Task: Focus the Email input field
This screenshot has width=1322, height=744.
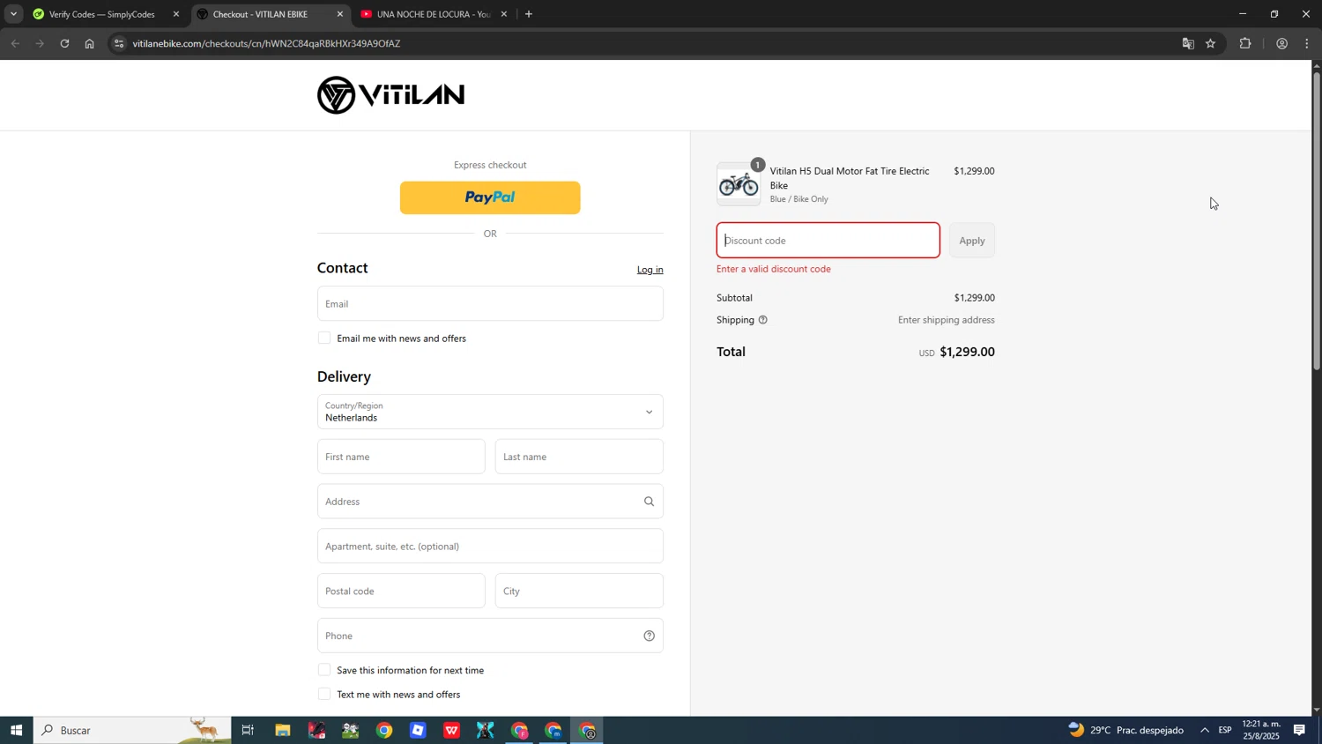Action: pyautogui.click(x=490, y=303)
